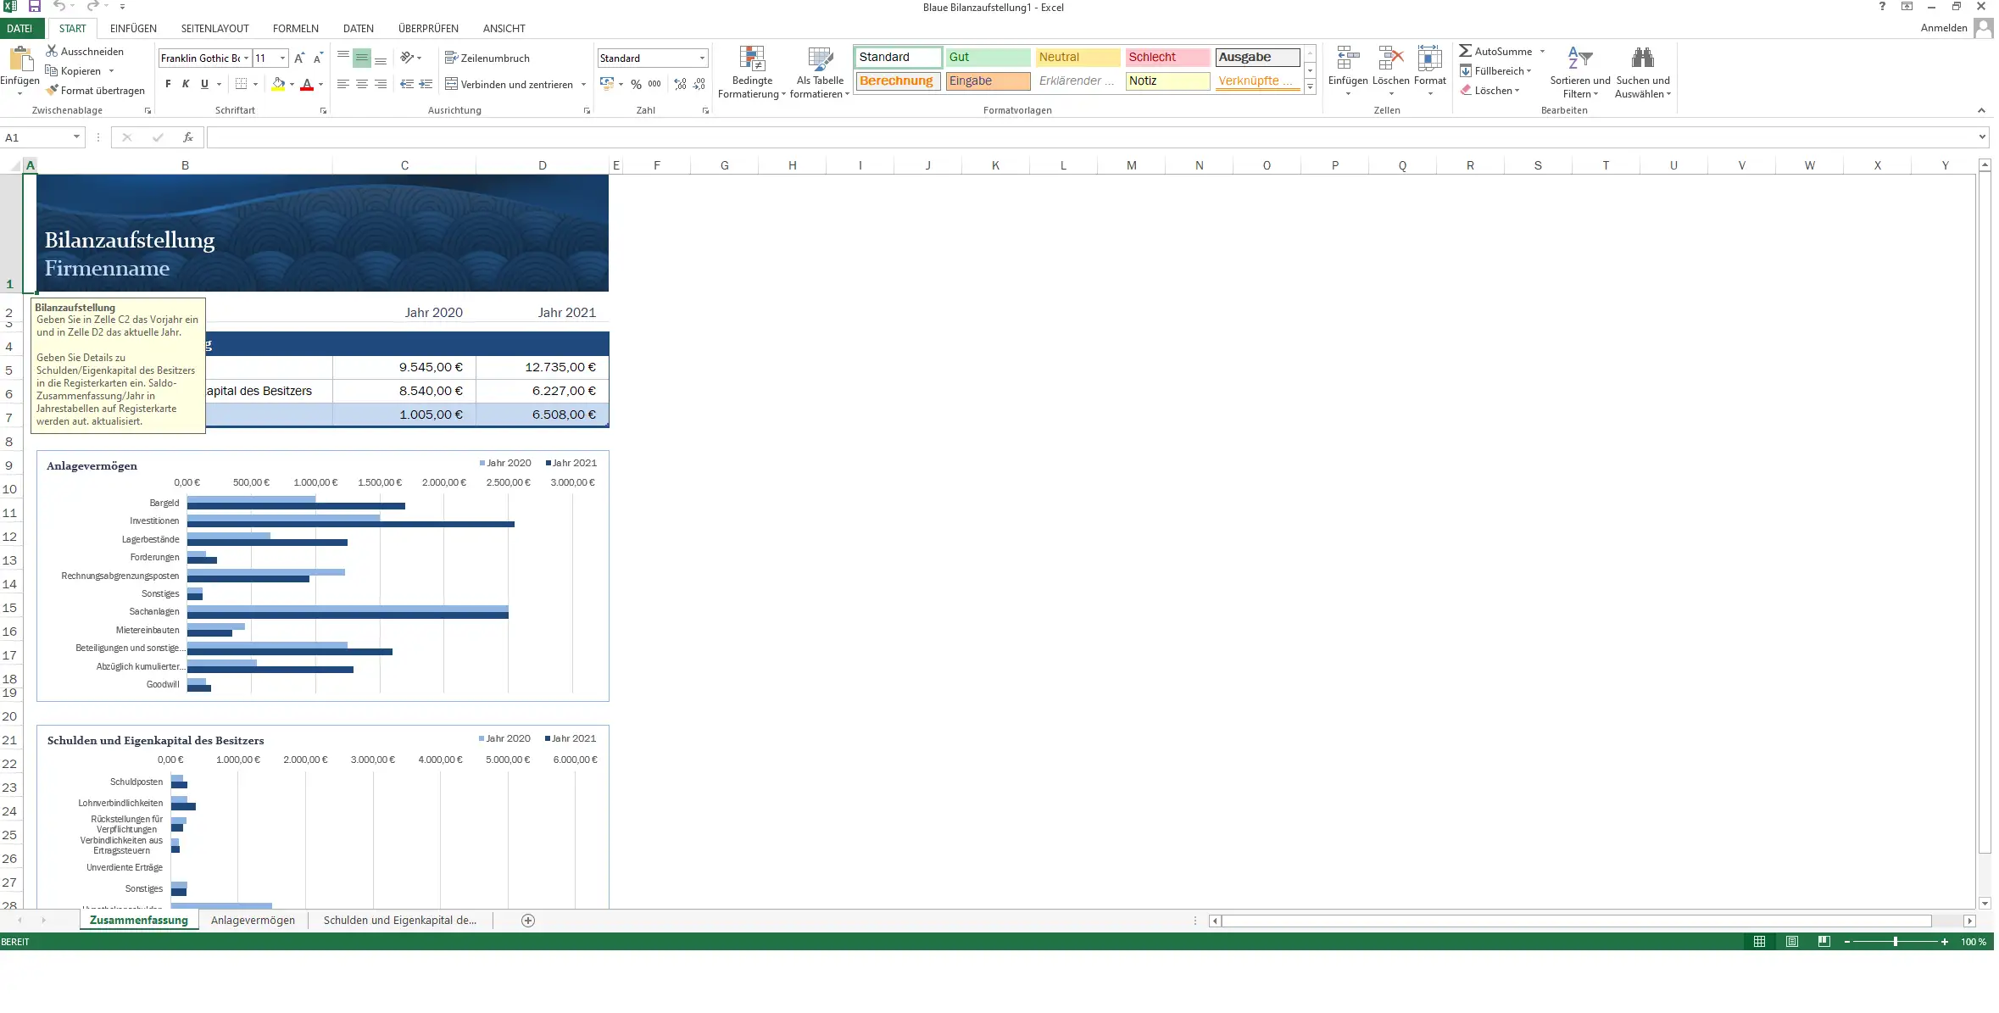Click the AutoSumme sigma icon
Image resolution: width=1999 pixels, height=1013 pixels.
[1465, 51]
